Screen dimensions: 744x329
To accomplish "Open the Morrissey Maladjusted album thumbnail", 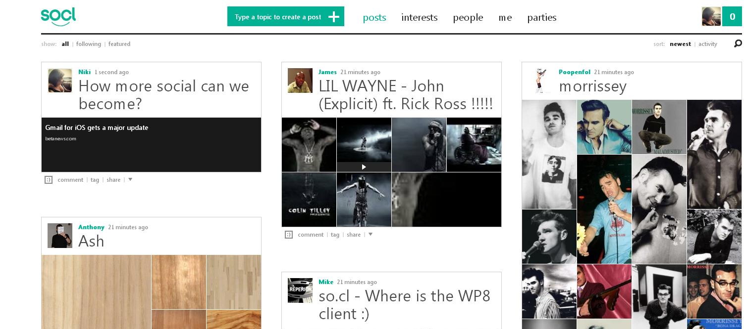I will (659, 127).
